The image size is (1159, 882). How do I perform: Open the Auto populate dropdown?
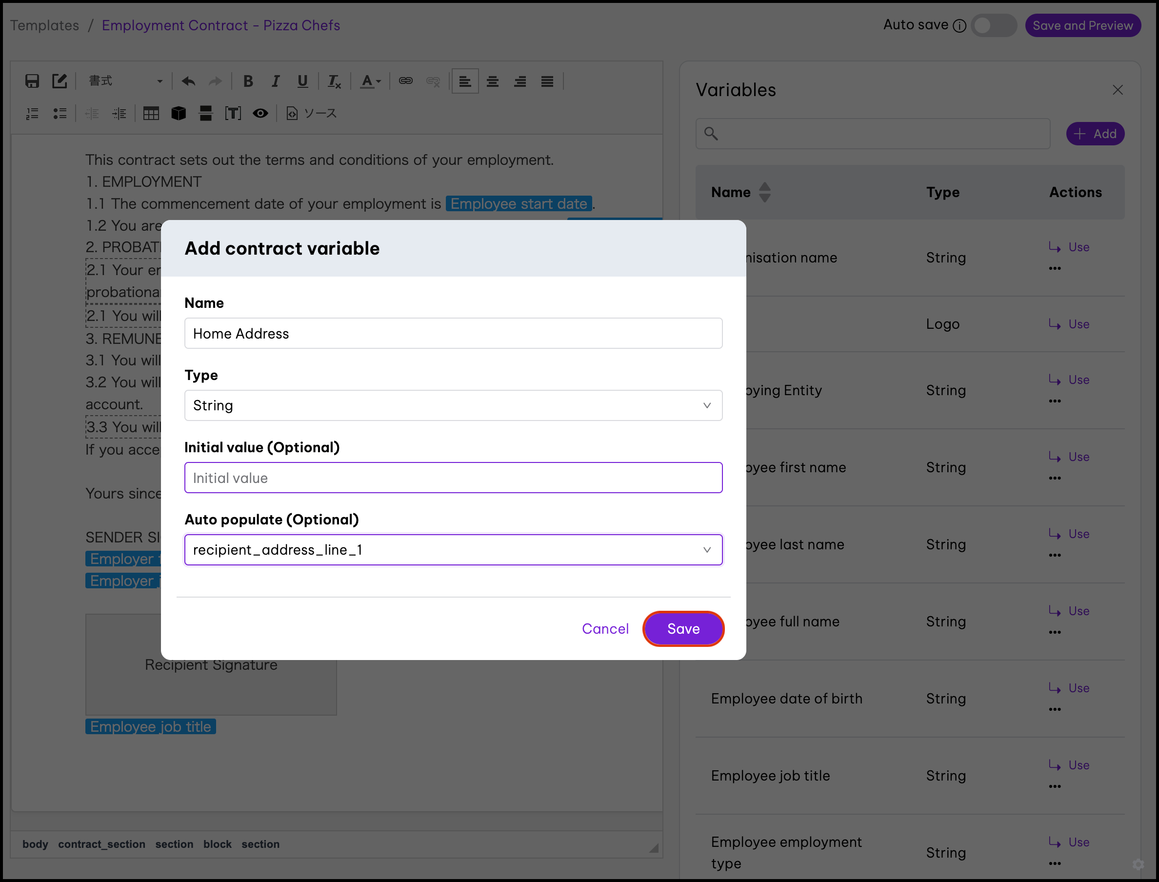(453, 550)
